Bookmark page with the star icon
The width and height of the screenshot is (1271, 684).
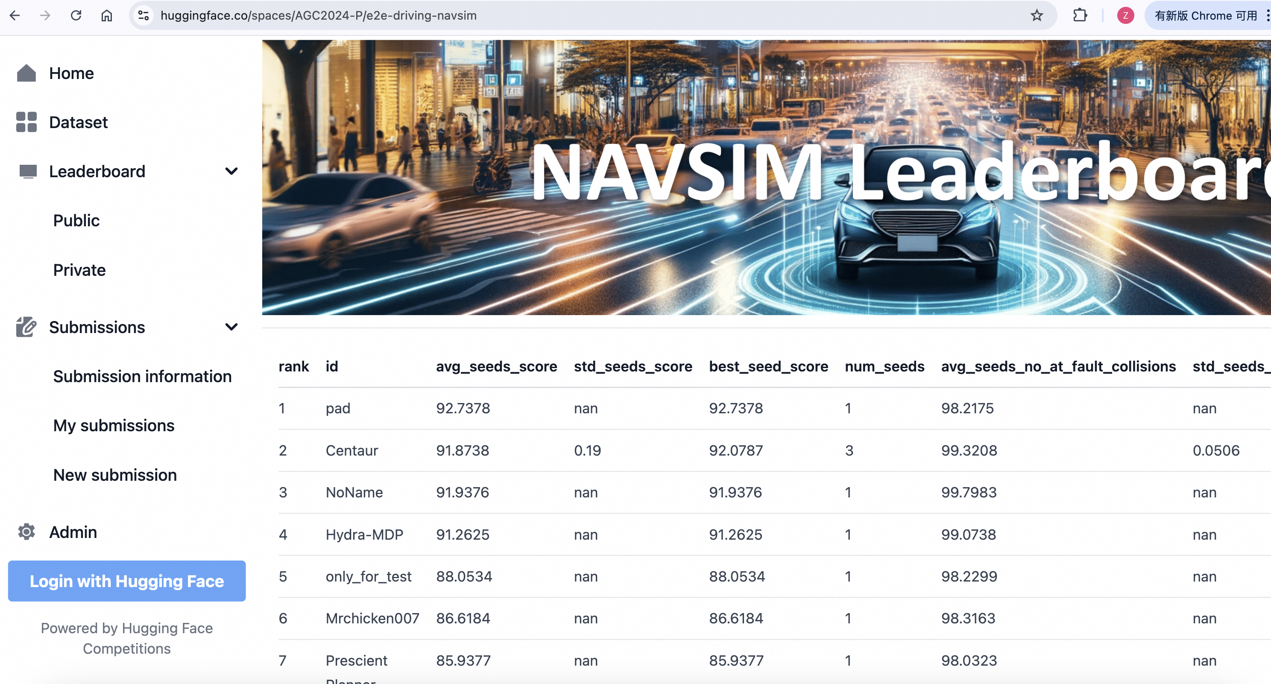coord(1036,15)
